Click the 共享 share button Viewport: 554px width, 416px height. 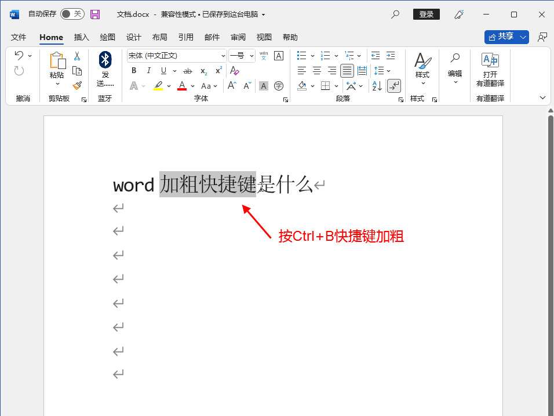[501, 37]
